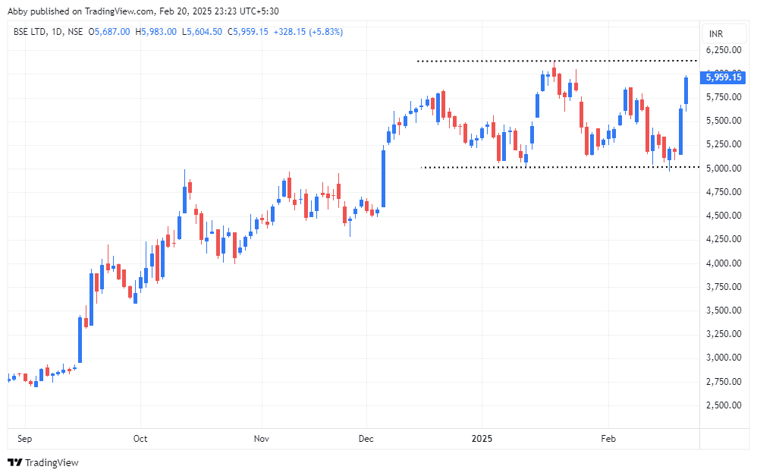Click the 3,000.00 price axis label
The image size is (757, 476).
point(724,358)
